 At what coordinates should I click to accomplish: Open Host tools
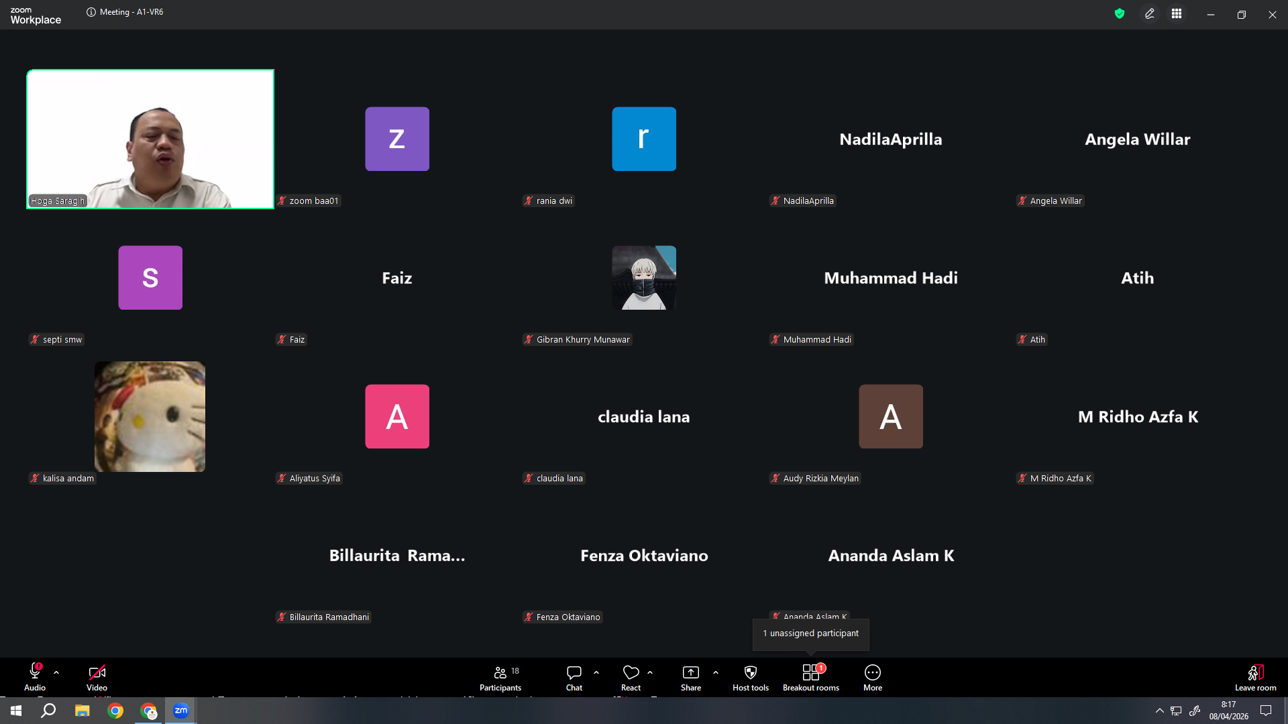pos(751,677)
